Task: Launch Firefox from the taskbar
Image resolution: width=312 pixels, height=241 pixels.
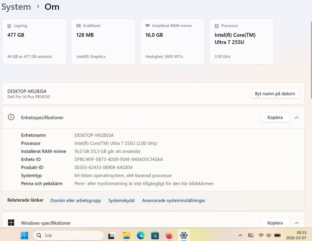Action: 169,235
